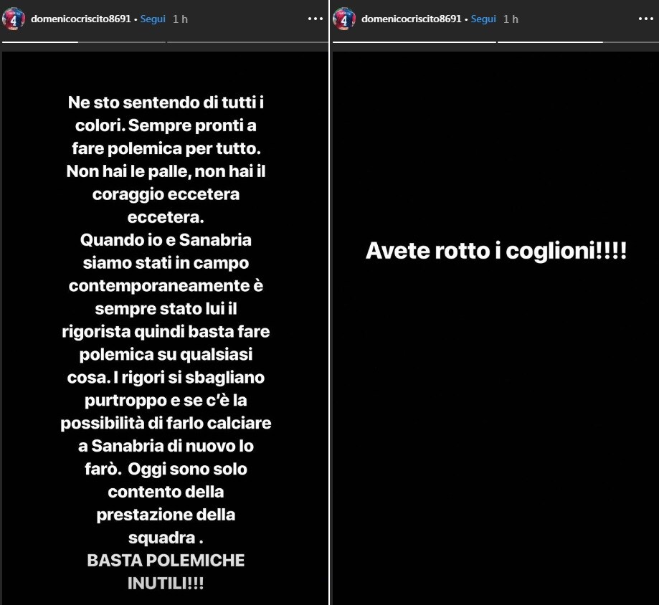Tap empty black area below right story text
The height and width of the screenshot is (605, 659).
point(496,420)
